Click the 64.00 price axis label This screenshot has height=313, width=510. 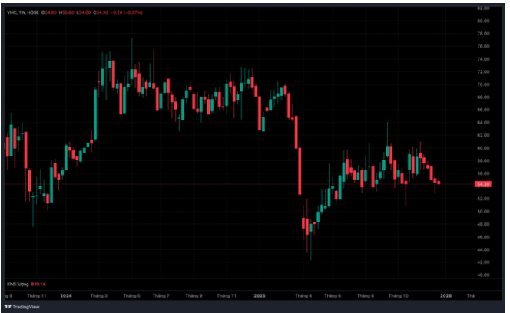[483, 122]
